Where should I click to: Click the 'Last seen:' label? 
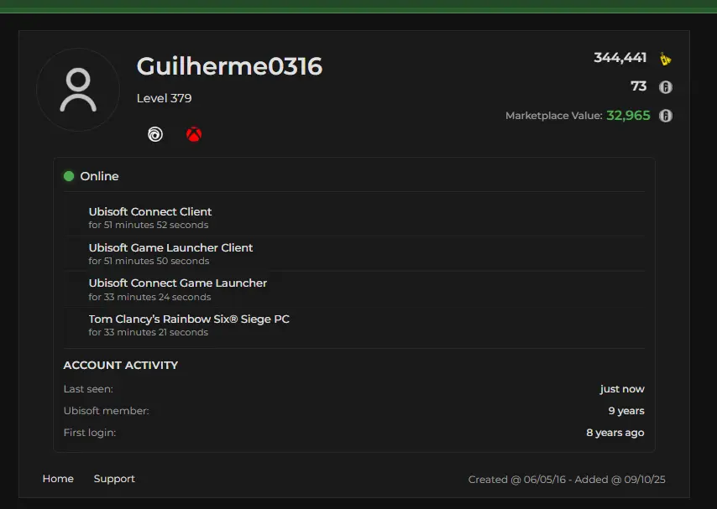pos(88,389)
